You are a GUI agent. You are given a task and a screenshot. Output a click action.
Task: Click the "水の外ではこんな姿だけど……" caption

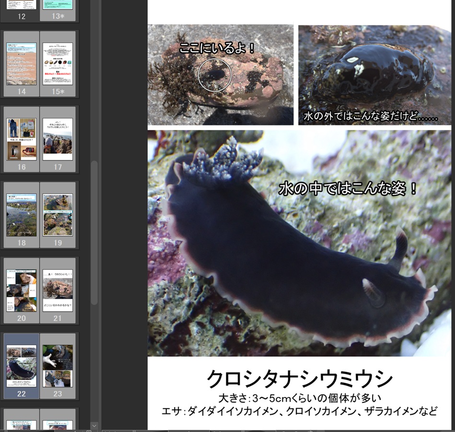371,117
